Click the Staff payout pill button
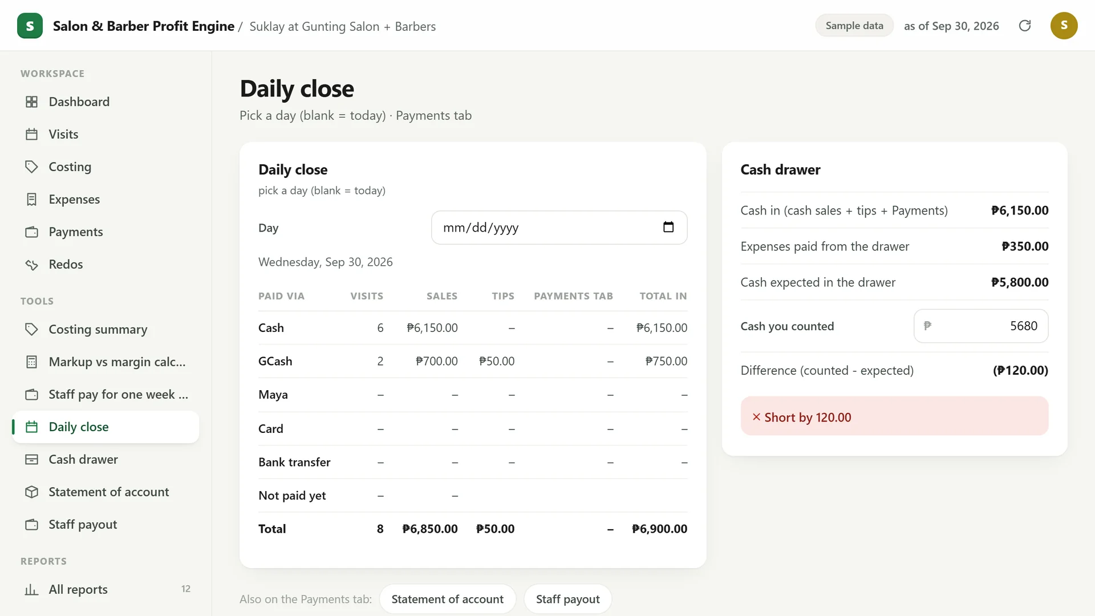 pos(567,599)
